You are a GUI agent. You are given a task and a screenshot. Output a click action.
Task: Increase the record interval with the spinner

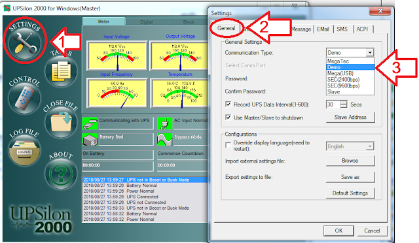click(344, 103)
